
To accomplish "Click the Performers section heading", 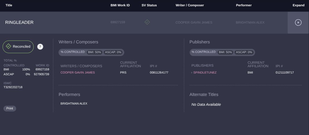I will point(69,95).
